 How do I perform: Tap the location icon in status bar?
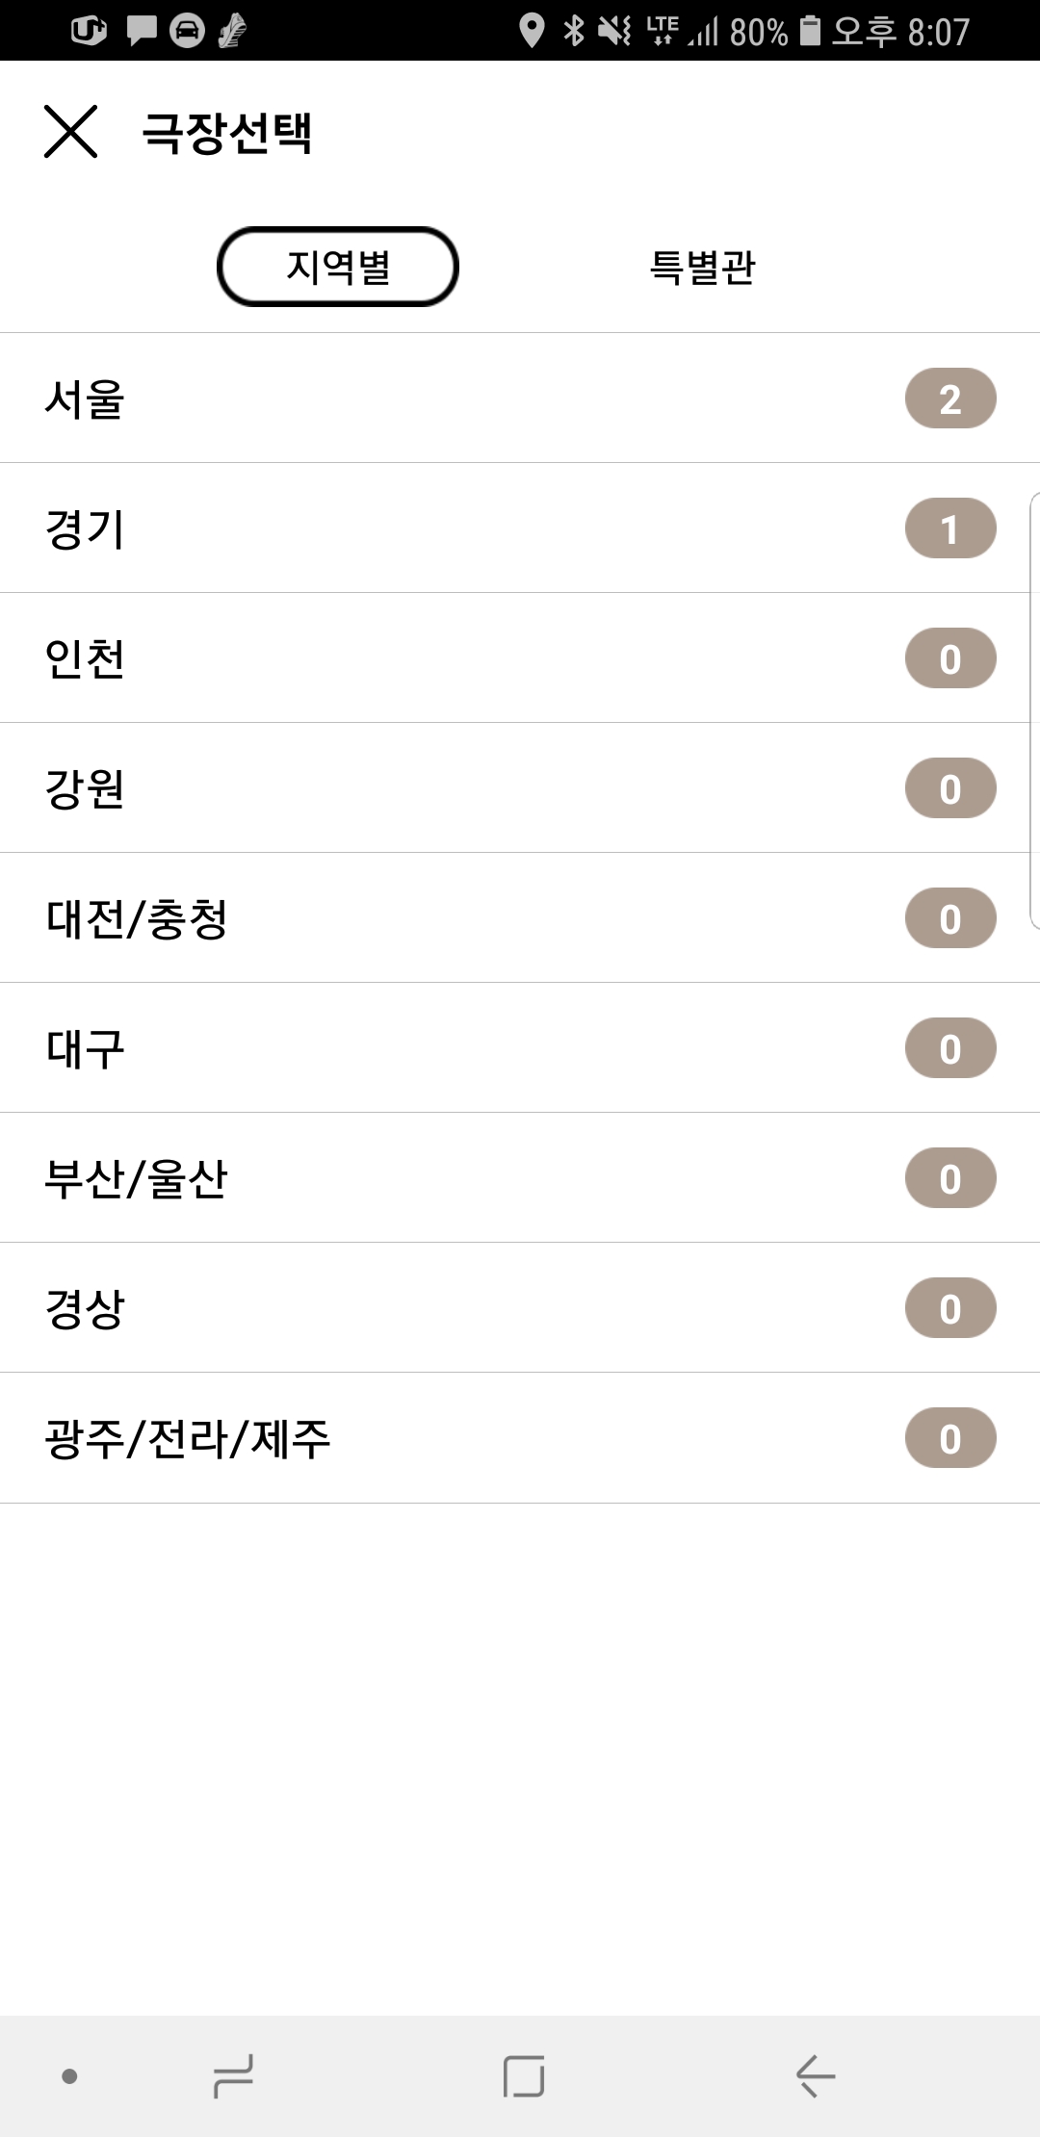click(x=532, y=31)
